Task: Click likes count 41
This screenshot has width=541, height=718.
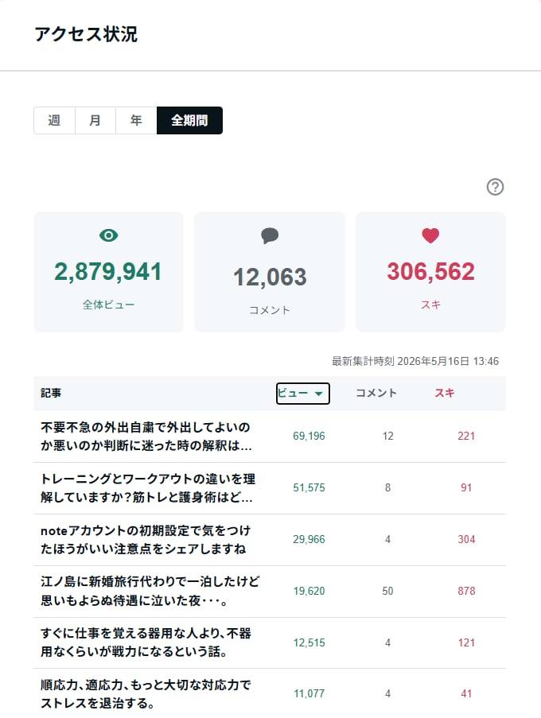Action: click(466, 693)
